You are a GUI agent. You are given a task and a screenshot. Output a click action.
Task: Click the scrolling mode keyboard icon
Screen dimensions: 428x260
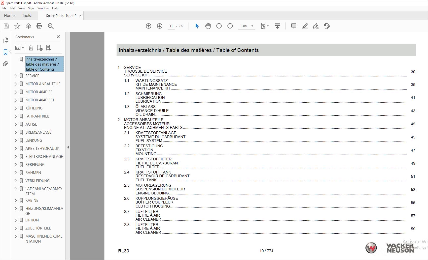click(277, 26)
